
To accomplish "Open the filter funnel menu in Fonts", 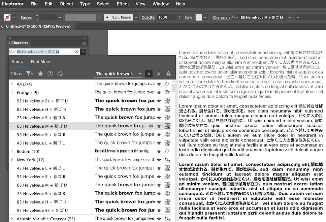I will [x=30, y=74].
